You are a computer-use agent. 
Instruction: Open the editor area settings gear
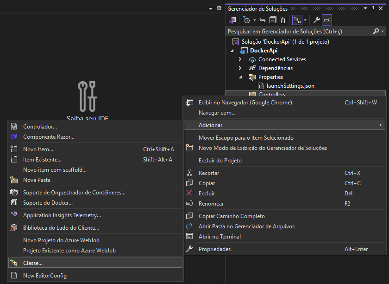point(219,8)
